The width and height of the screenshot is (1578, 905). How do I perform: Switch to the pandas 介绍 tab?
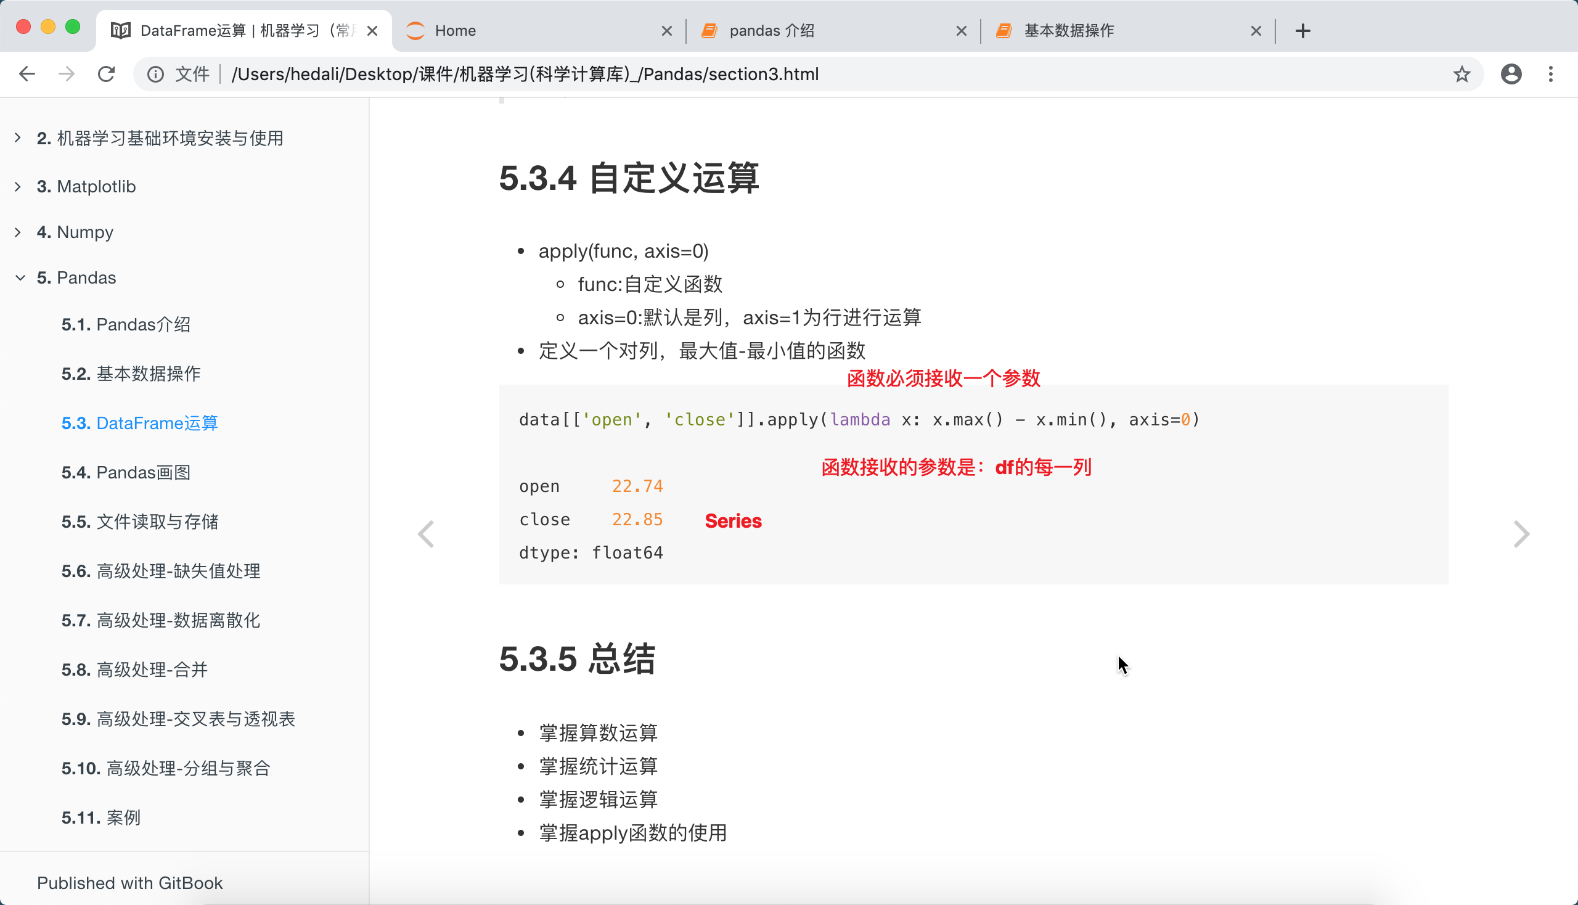820,30
